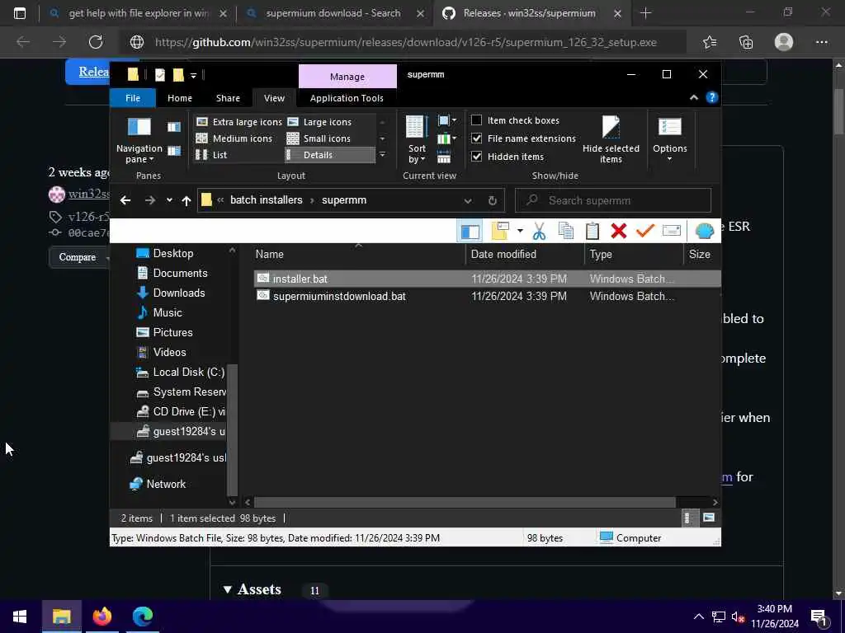The image size is (845, 633).
Task: Toggle the Preview pane icon
Action: (173, 127)
